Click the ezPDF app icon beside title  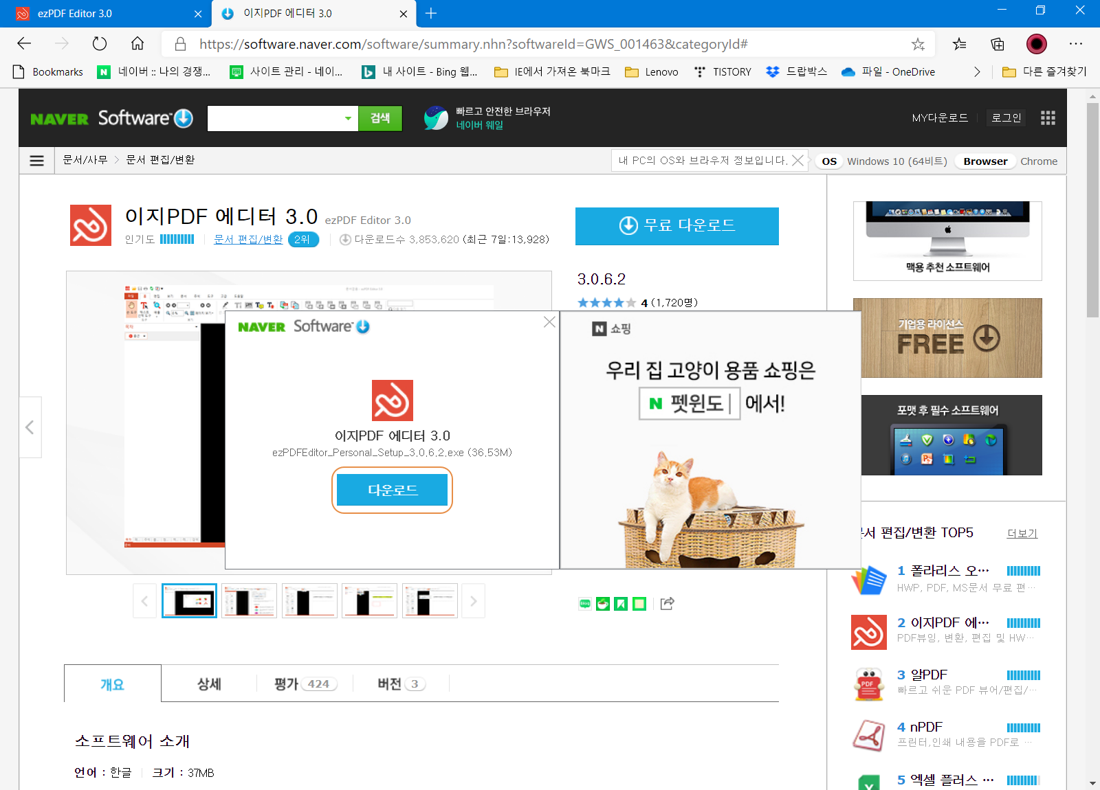click(91, 225)
